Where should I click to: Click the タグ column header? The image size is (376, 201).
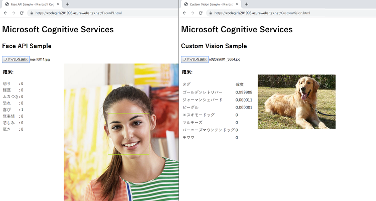[186, 84]
